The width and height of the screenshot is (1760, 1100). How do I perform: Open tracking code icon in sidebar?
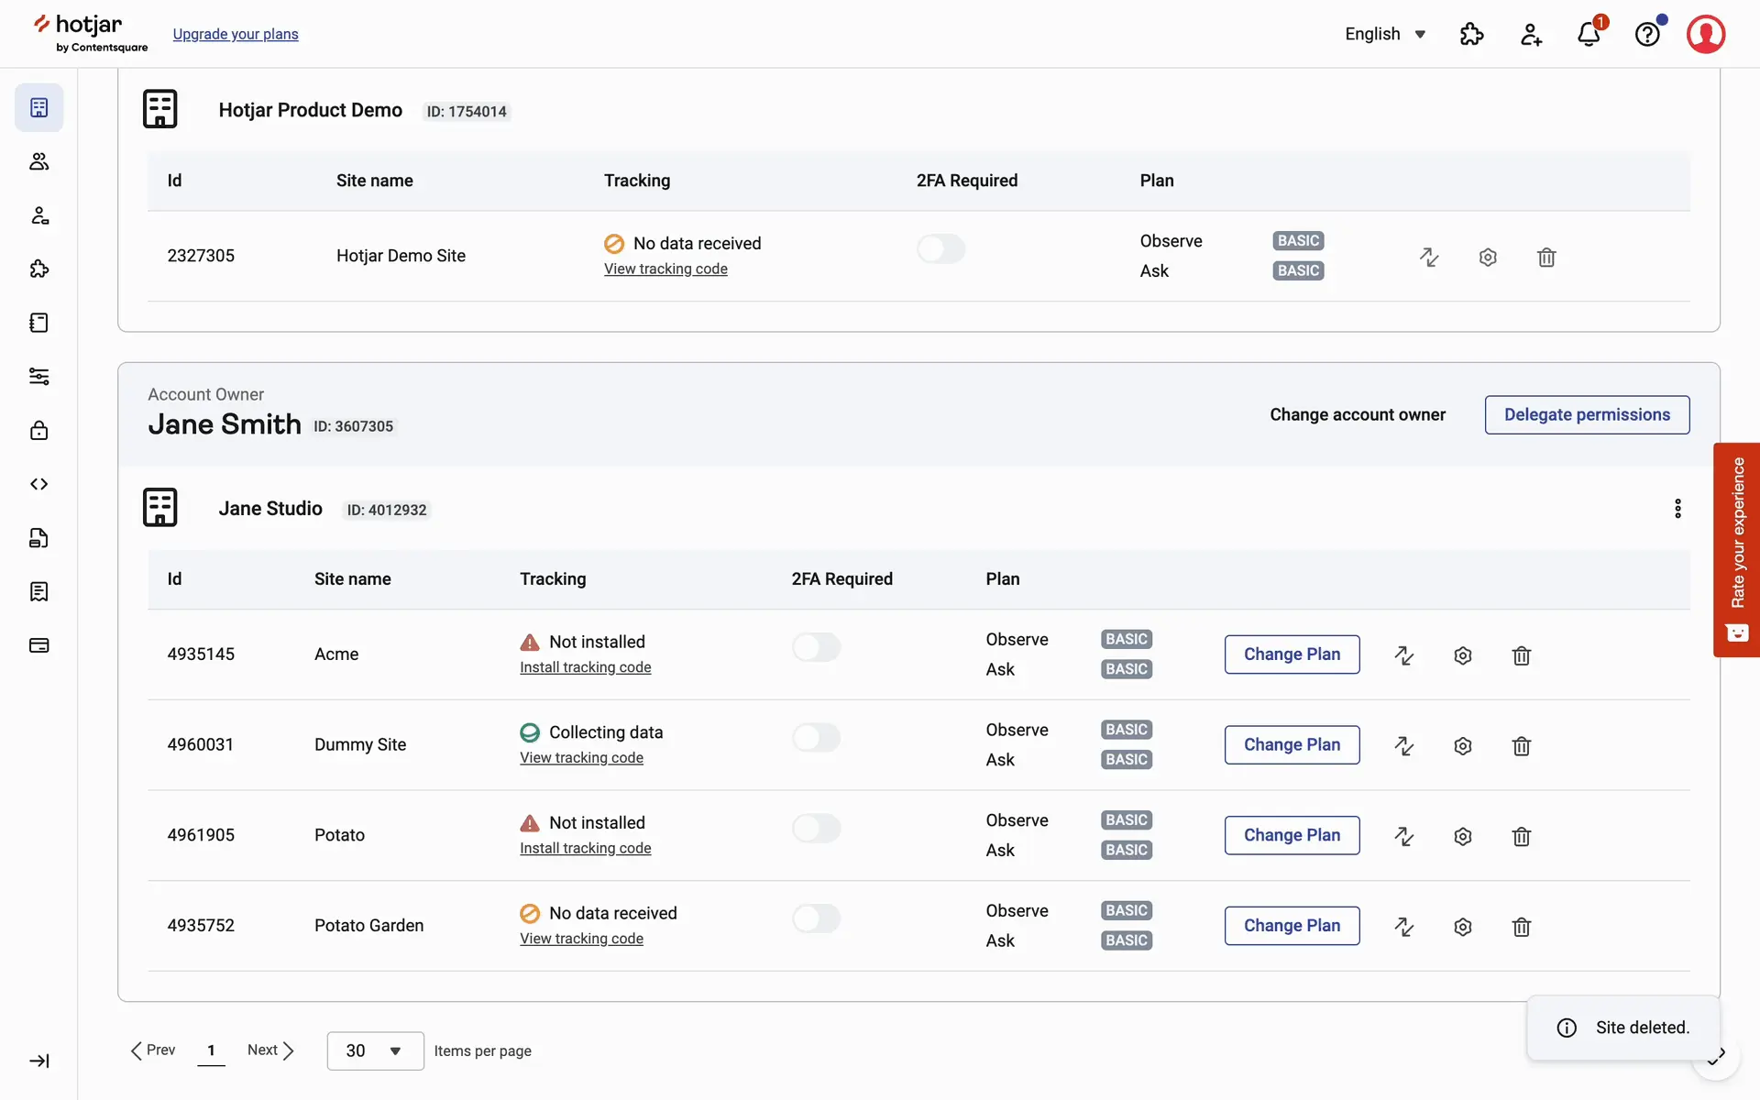coord(38,484)
